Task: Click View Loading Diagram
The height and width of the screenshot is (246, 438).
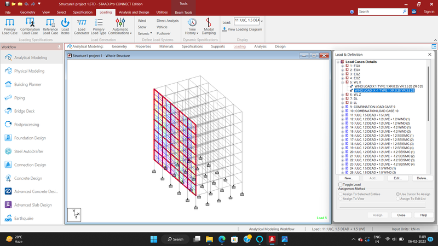Action: tap(242, 30)
